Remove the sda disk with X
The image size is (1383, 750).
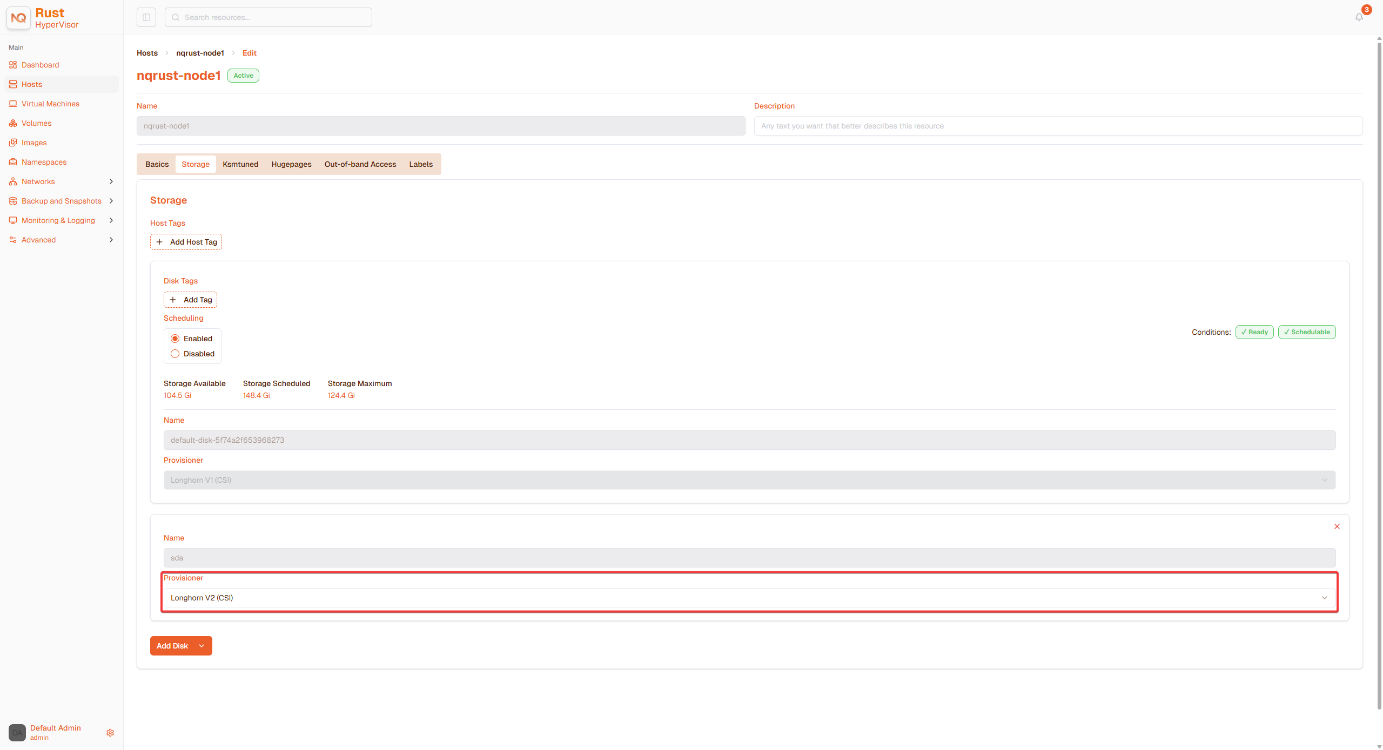1337,526
